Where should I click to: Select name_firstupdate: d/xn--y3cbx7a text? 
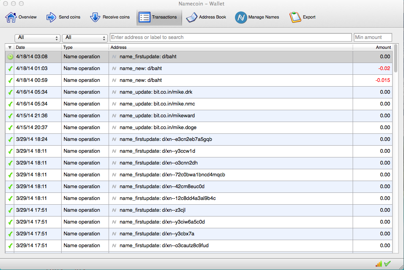pos(157,234)
